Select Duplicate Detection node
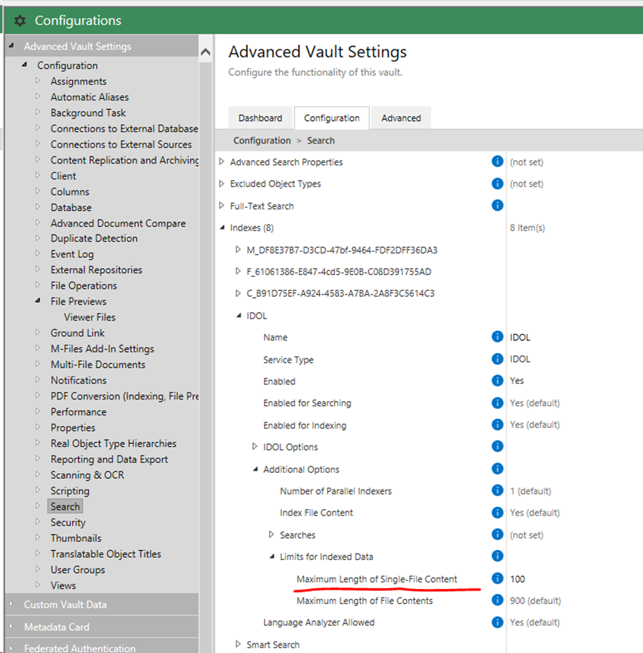This screenshot has height=653, width=643. 94,238
